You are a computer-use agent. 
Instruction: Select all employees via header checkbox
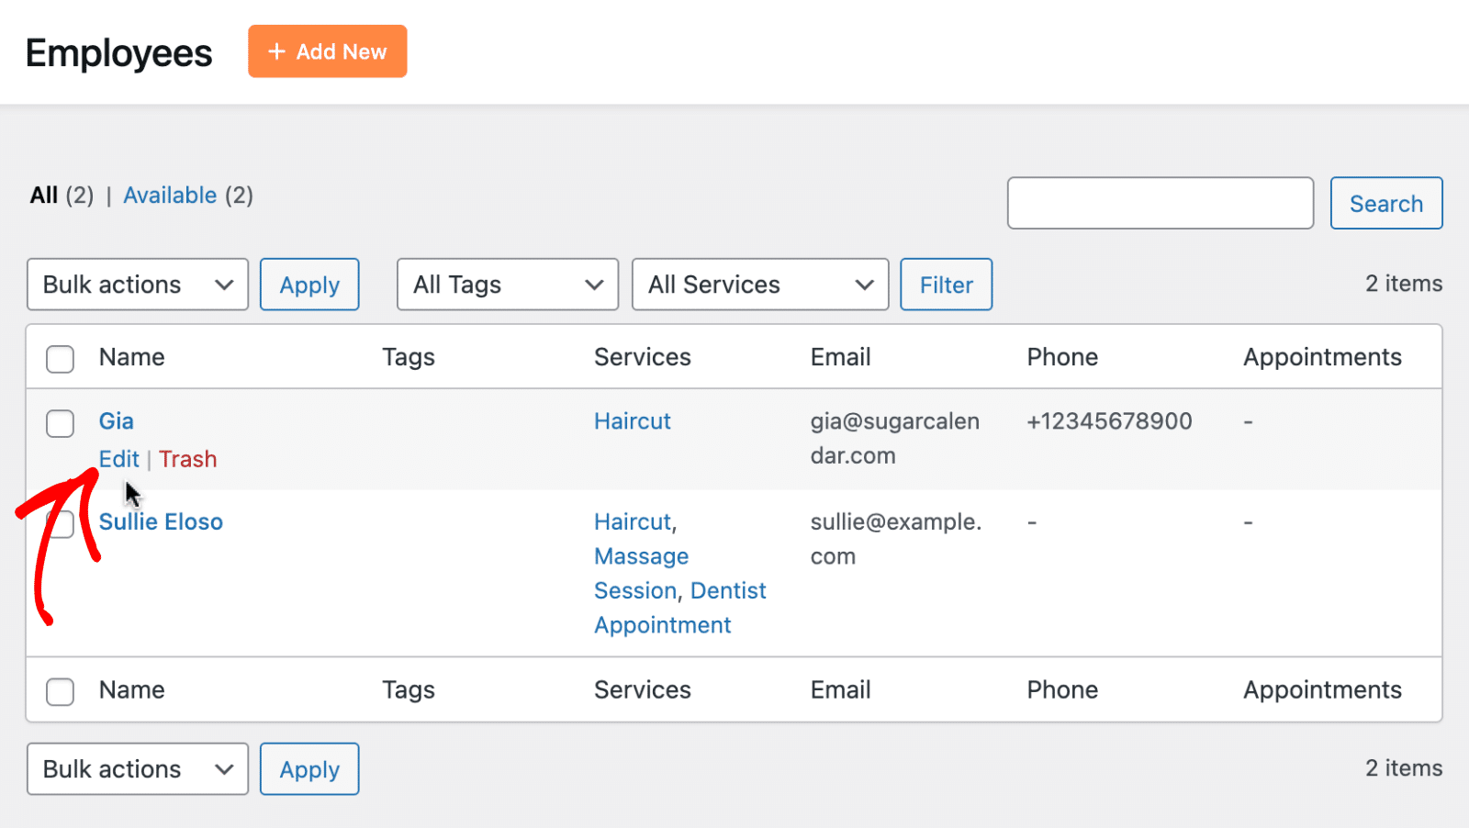coord(60,359)
